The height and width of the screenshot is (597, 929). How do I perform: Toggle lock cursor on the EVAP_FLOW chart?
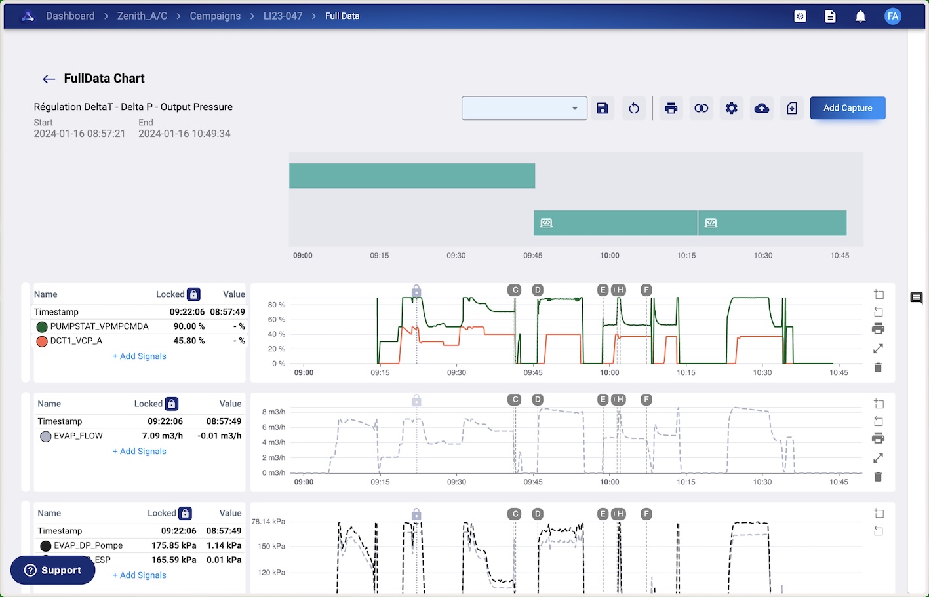pyautogui.click(x=416, y=400)
